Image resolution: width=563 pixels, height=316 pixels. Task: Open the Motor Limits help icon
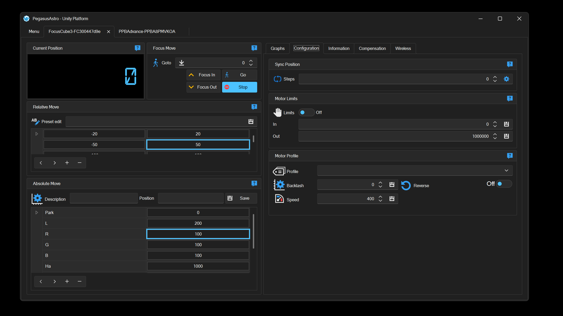(510, 99)
